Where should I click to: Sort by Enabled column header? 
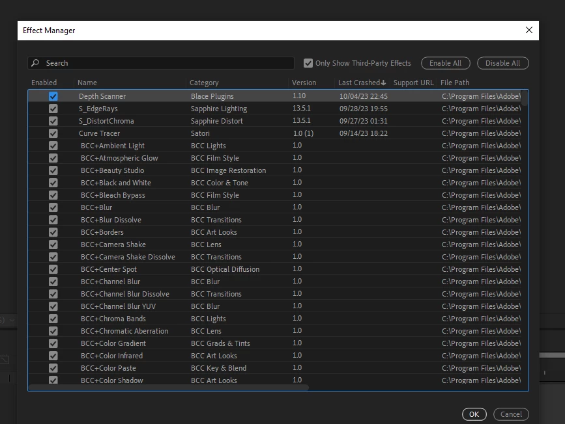(x=44, y=83)
